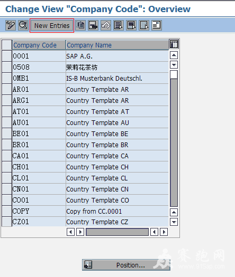Click the scroll up arrow at the top of the table

click(x=174, y=55)
